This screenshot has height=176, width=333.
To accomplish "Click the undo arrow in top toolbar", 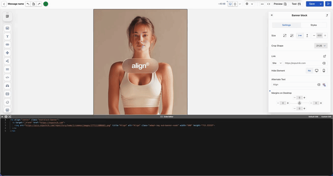I will click(28, 4).
